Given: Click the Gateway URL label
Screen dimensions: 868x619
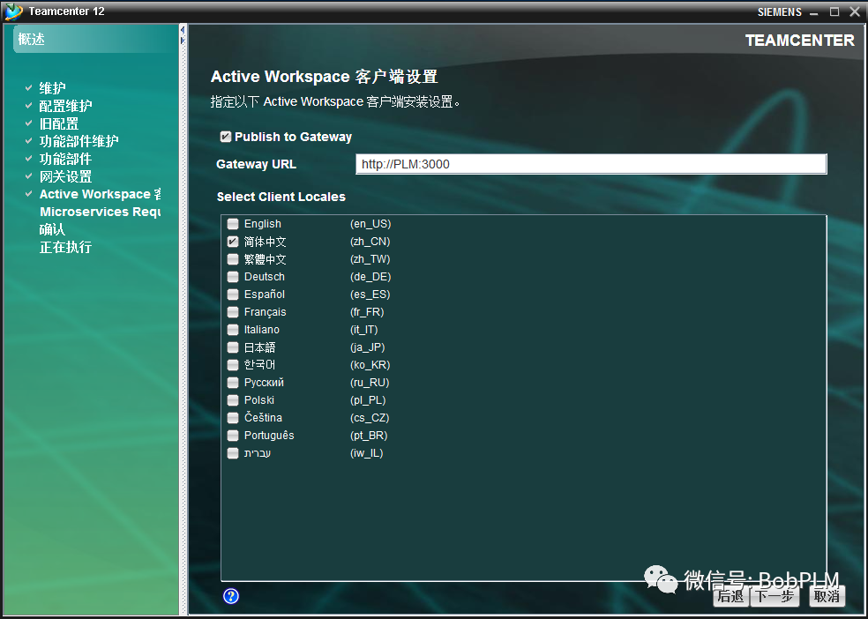Looking at the screenshot, I should [257, 164].
